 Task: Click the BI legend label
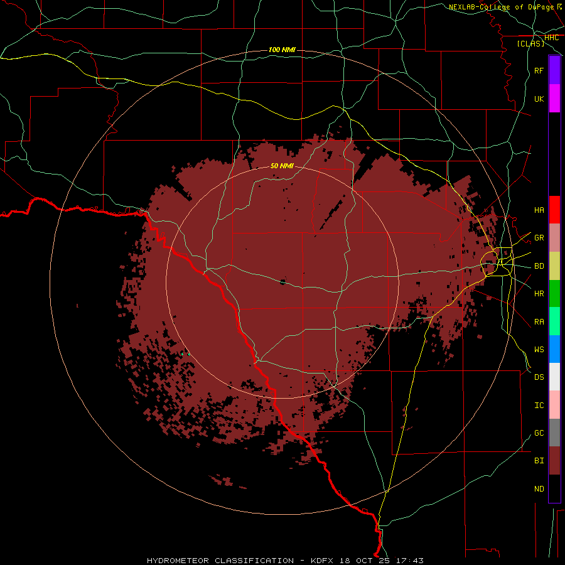[539, 461]
